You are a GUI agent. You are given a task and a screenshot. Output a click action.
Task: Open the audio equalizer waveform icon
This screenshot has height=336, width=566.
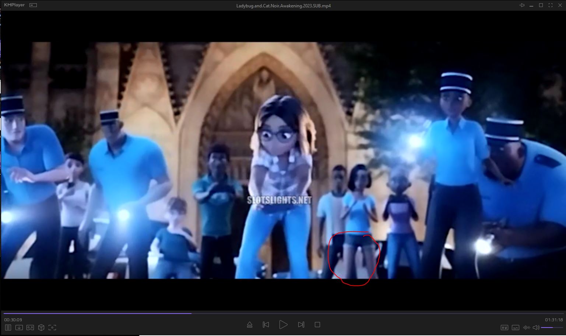pos(526,328)
